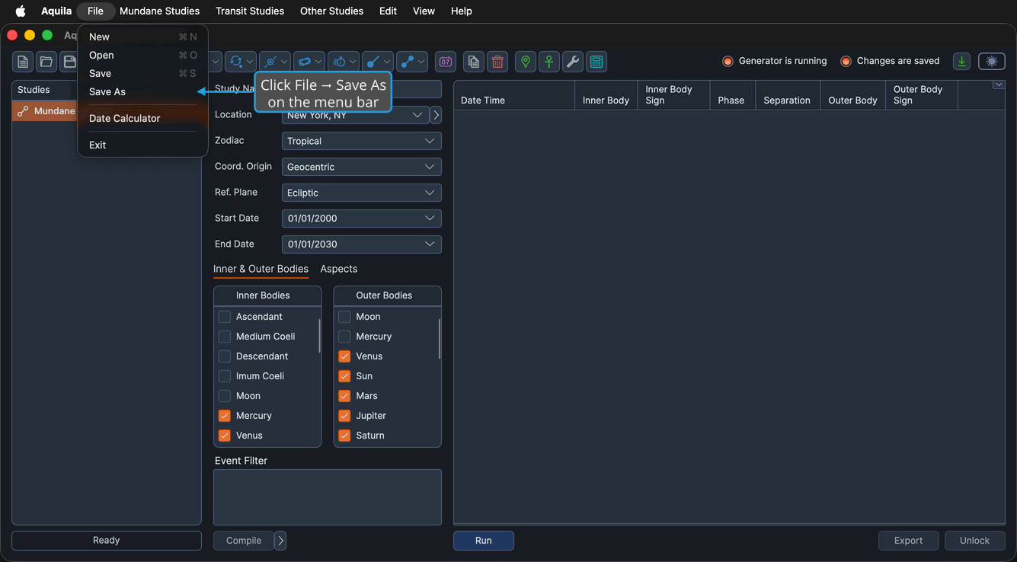
Task: Click the wrench settings icon
Action: click(573, 62)
